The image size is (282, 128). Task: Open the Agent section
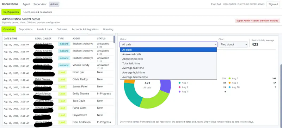pos(26,4)
